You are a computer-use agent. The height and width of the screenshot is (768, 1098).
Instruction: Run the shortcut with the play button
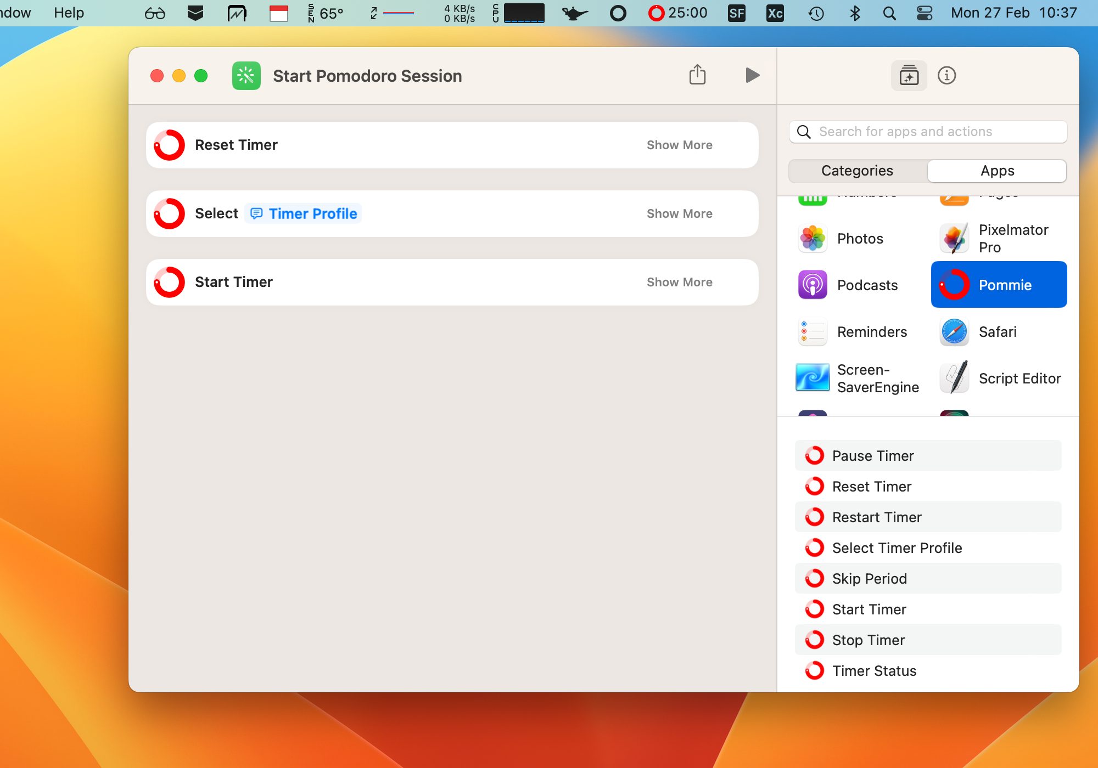click(x=752, y=75)
